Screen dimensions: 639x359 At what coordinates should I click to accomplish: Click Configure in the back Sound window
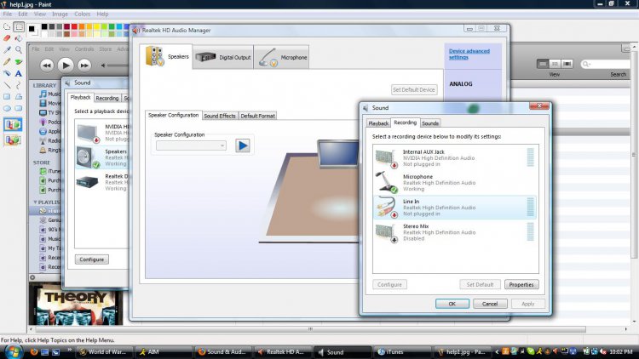[x=92, y=259]
